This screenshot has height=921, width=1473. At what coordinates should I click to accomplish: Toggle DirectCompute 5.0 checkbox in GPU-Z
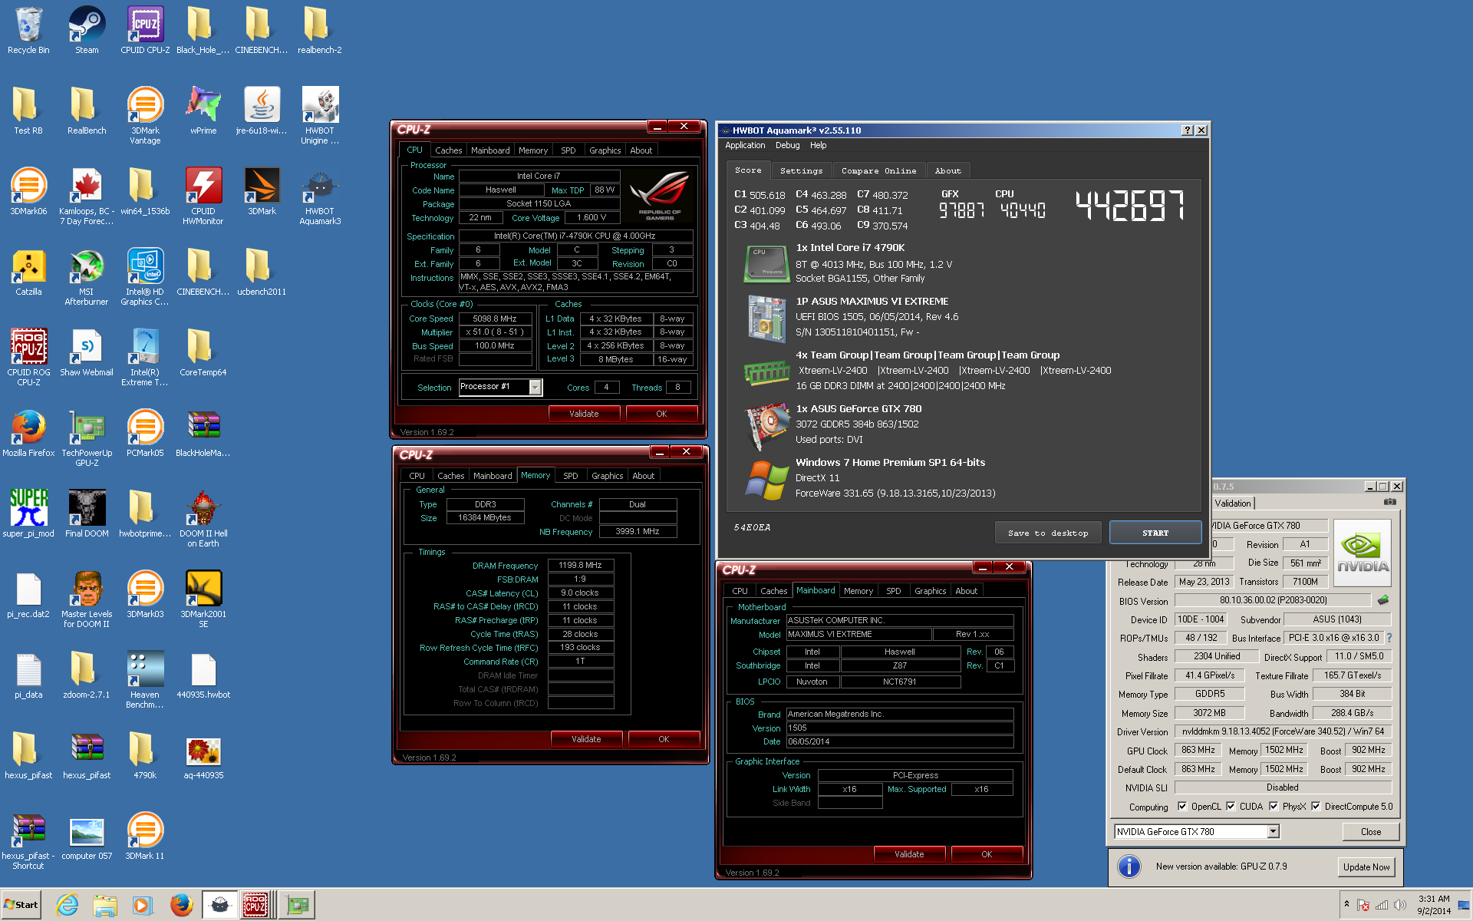click(x=1316, y=807)
